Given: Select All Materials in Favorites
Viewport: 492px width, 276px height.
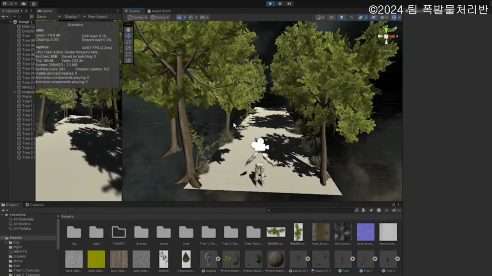Looking at the screenshot, I should [x=23, y=219].
